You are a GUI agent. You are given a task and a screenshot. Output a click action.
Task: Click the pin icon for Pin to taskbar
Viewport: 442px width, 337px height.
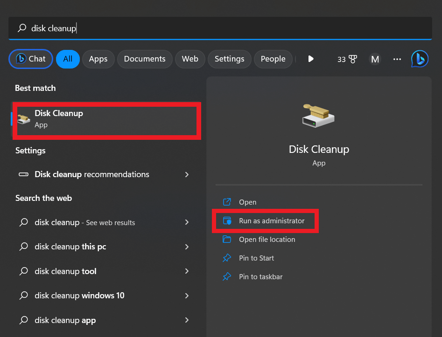pyautogui.click(x=227, y=276)
